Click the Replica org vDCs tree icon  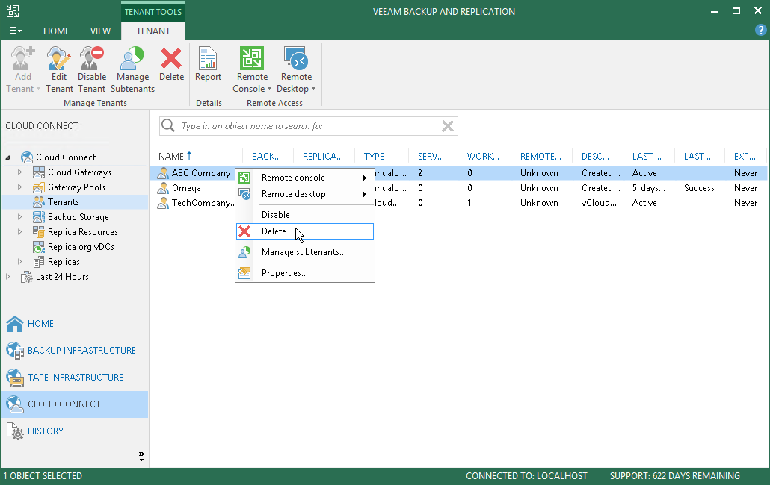[39, 247]
